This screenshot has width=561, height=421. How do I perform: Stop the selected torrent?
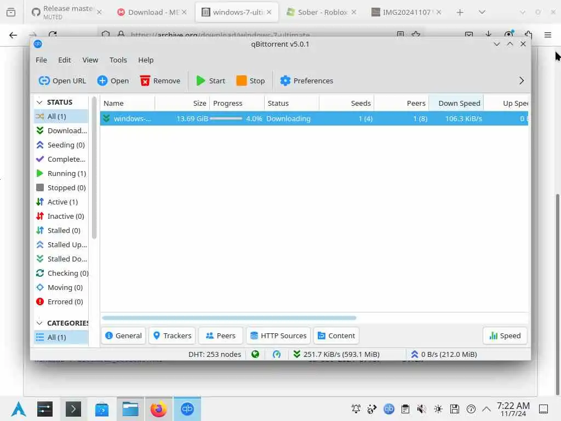tap(251, 81)
